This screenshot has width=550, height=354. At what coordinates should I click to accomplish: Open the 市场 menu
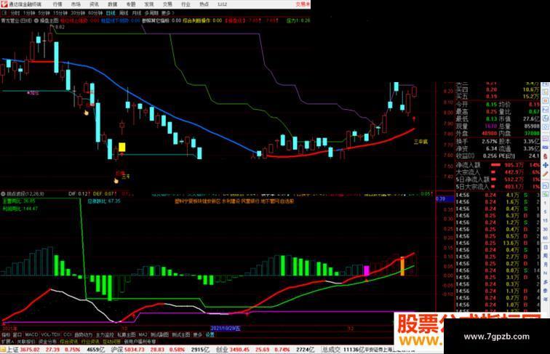click(x=76, y=4)
